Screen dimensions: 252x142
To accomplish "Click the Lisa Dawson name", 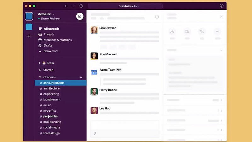I will tap(108, 28).
